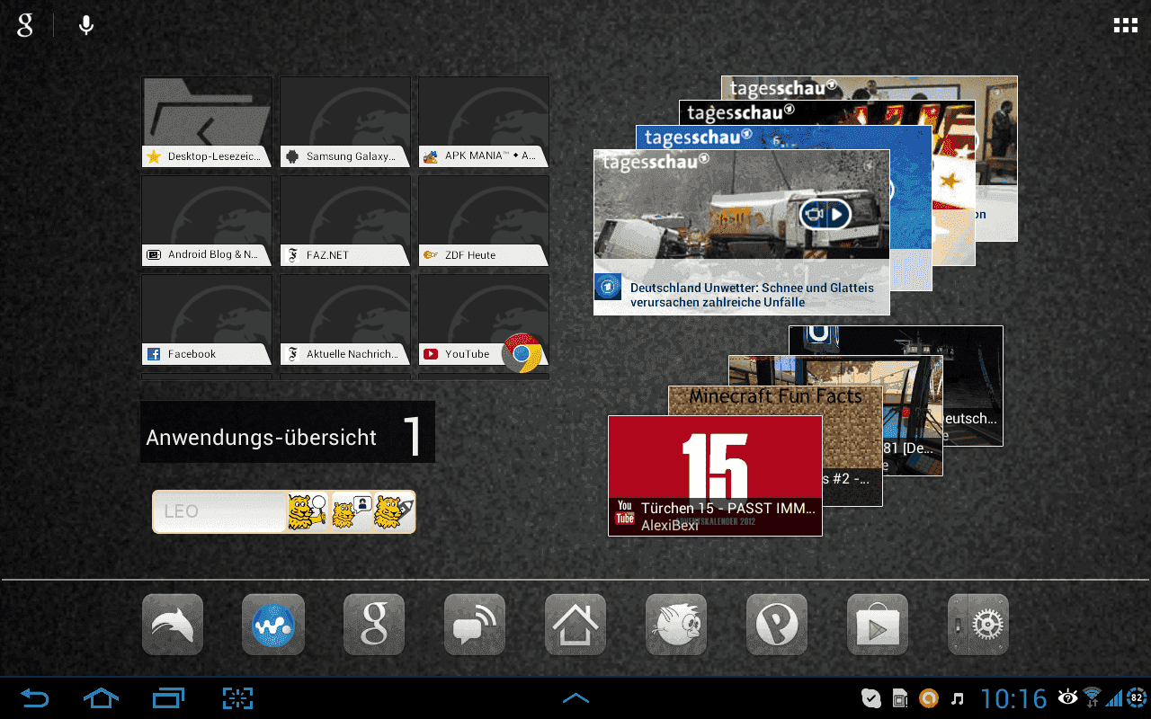Open Google search from the top-left corner
1151x719 pixels.
[25, 25]
